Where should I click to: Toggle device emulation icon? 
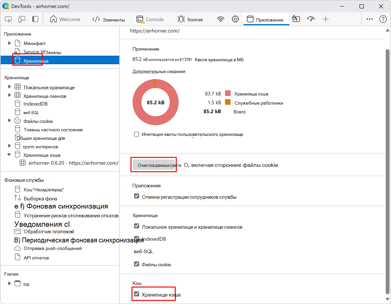22,19
